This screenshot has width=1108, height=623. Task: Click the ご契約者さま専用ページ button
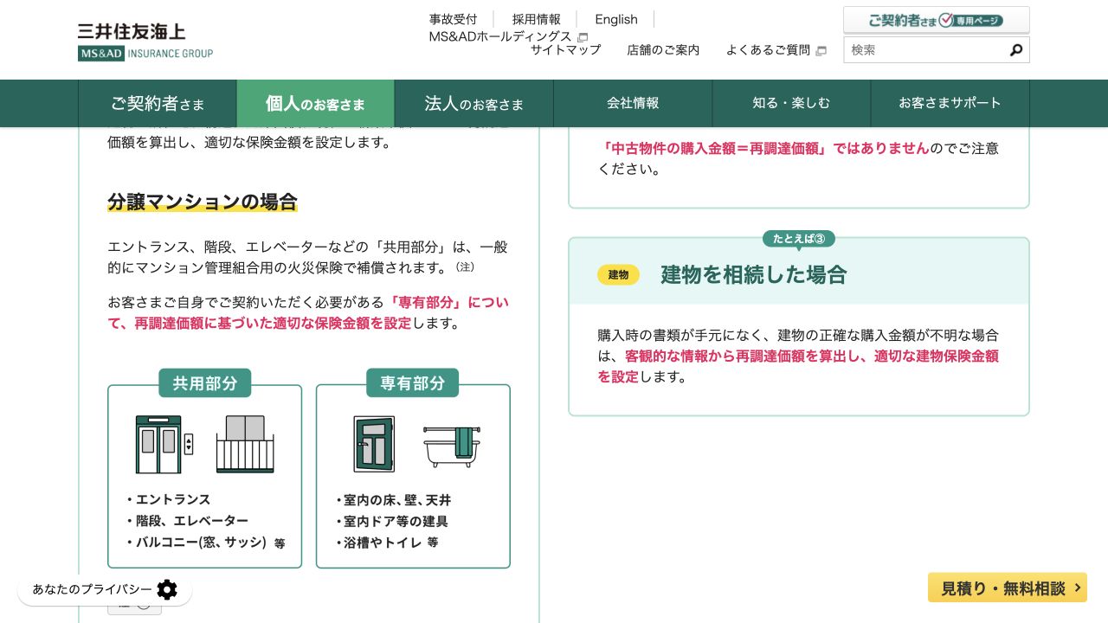937,20
